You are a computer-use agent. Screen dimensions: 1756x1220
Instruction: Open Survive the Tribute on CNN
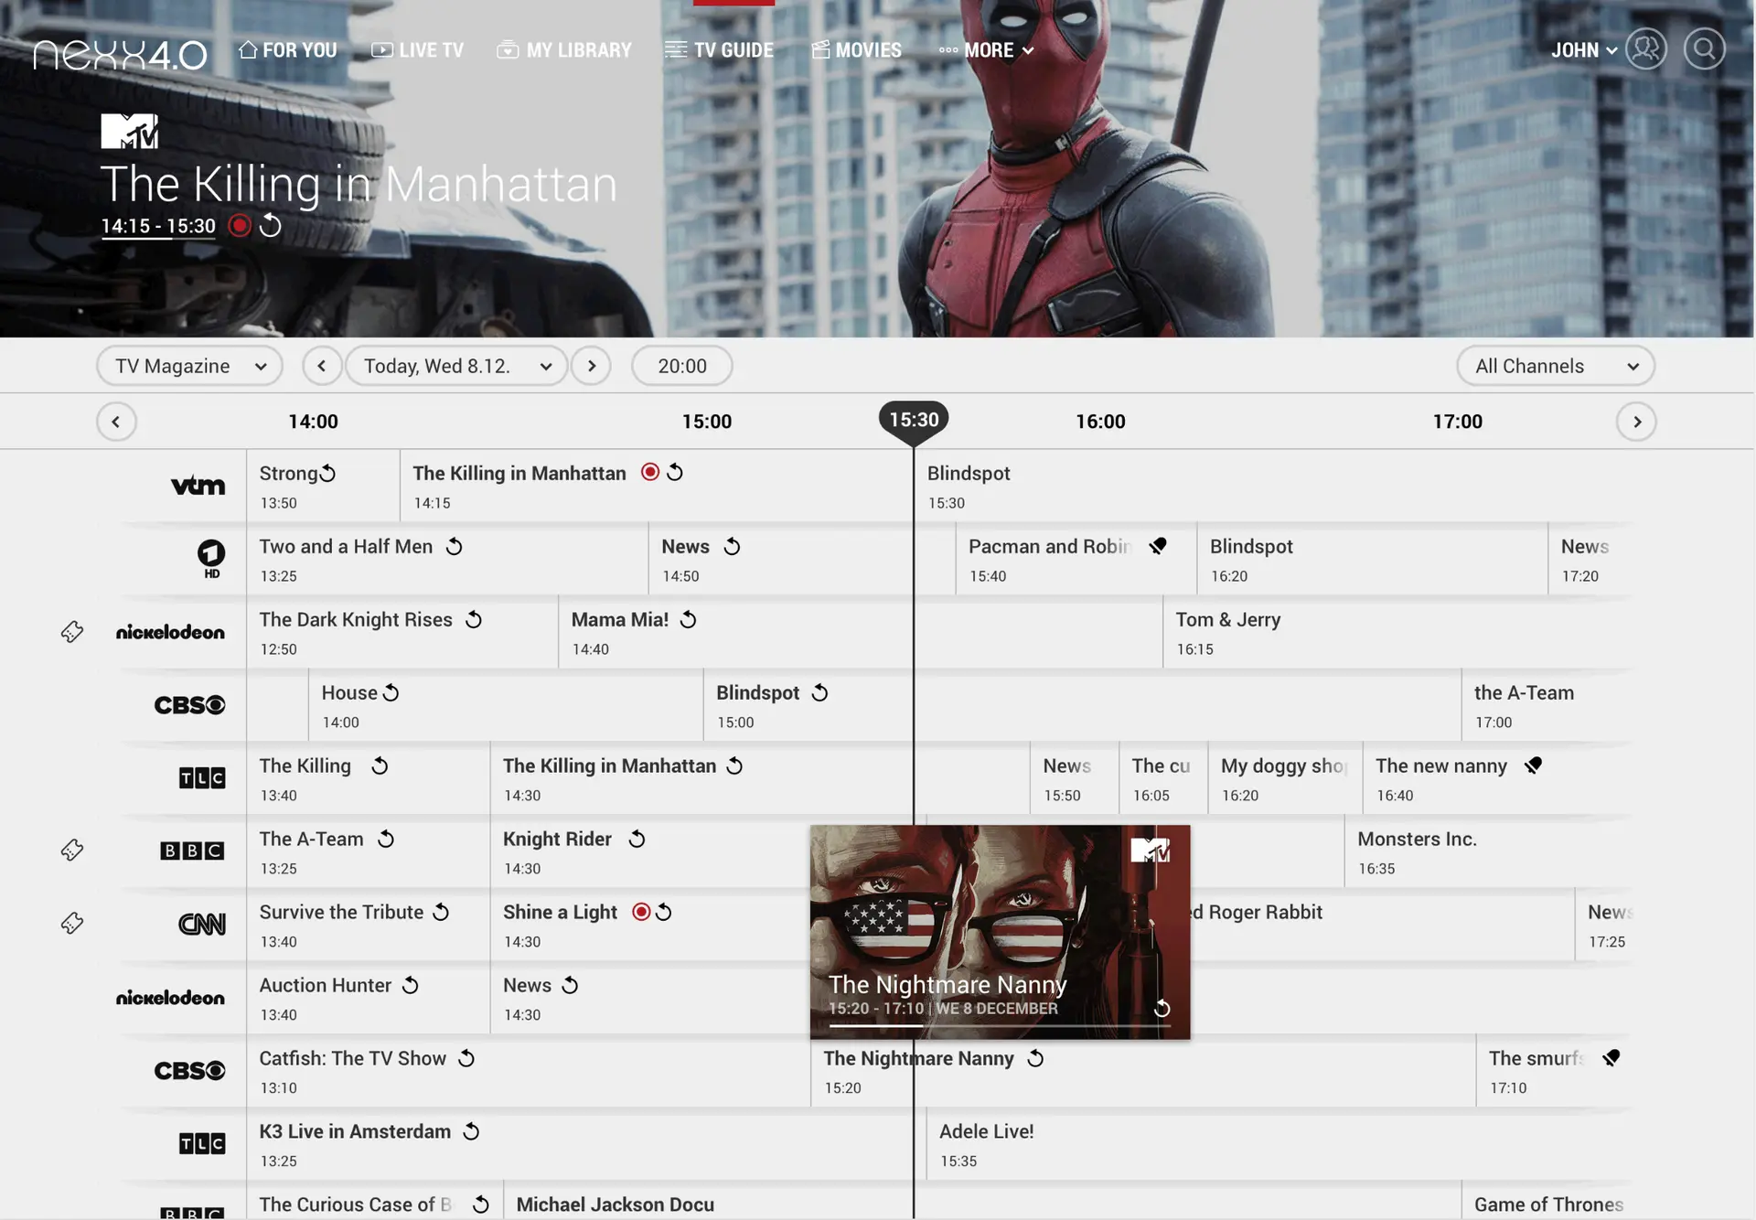tap(369, 925)
